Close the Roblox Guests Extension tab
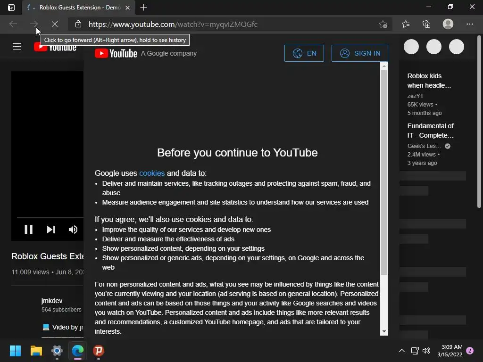 (127, 8)
